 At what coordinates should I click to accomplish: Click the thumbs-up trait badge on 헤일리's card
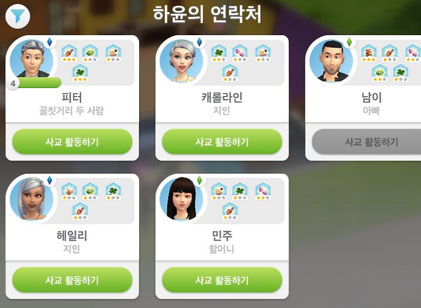pos(69,191)
